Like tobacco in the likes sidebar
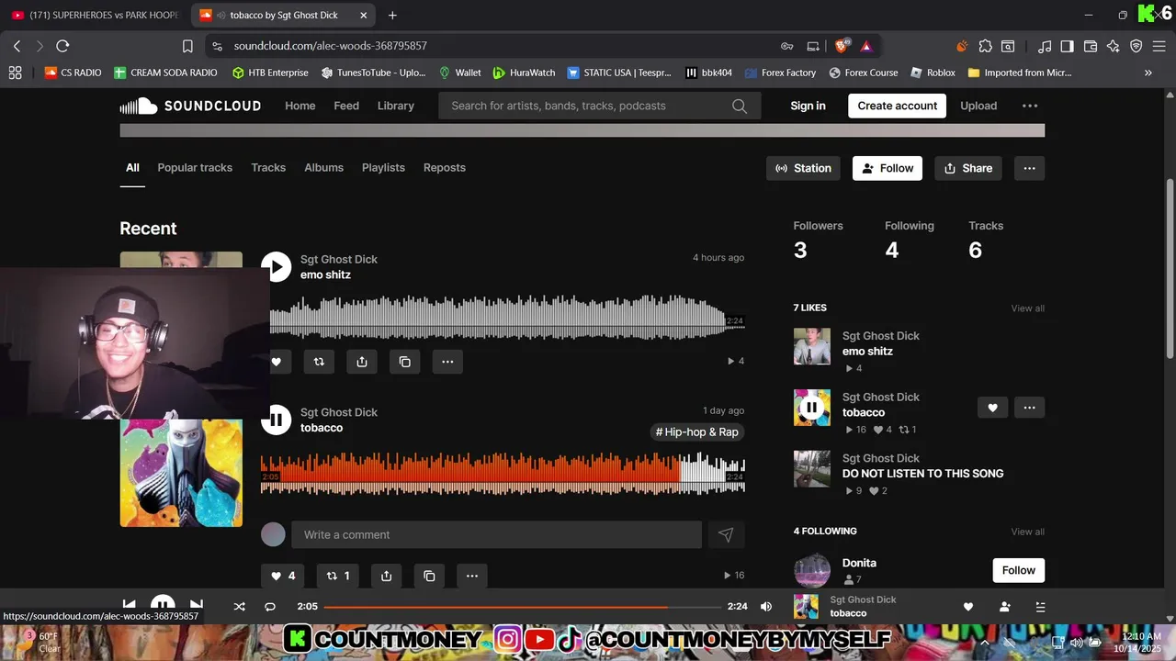 992,408
